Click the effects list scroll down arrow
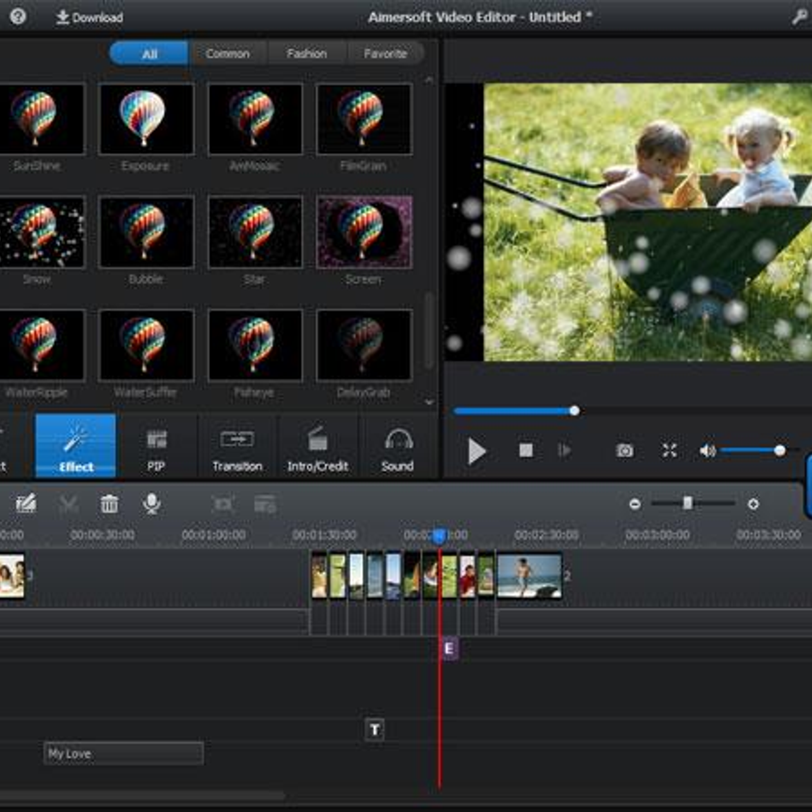This screenshot has width=812, height=812. coord(429,402)
